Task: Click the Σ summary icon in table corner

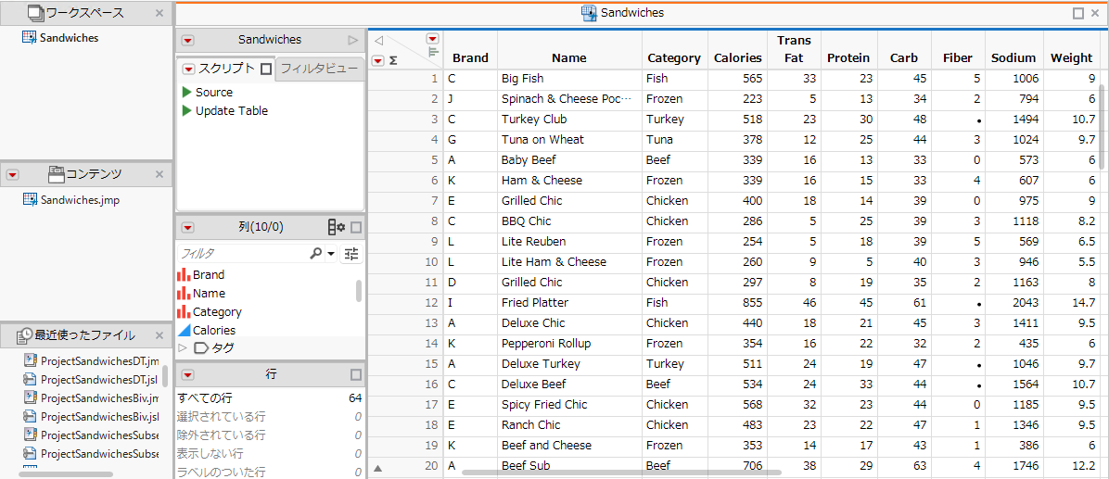Action: (x=393, y=61)
